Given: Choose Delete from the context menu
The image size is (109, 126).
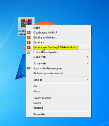Looking at the screenshot, I should [x=58, y=103].
